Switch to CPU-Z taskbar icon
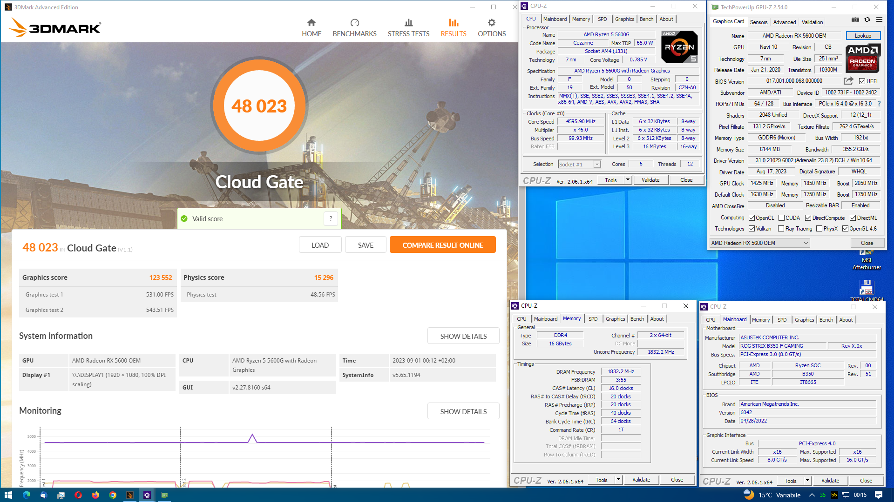Screen dimensions: 894x502 [x=147, y=495]
